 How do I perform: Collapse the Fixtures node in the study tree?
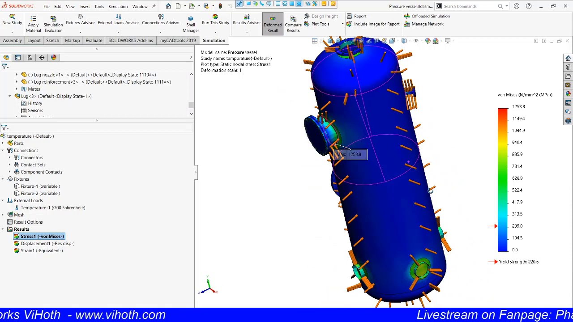2,179
